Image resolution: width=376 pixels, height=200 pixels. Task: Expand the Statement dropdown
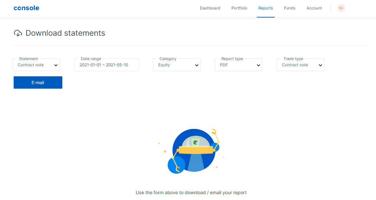36,65
